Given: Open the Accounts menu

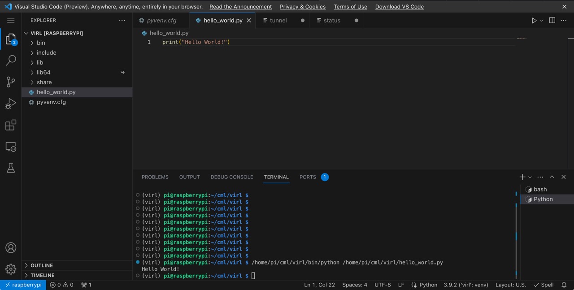Looking at the screenshot, I should point(11,248).
